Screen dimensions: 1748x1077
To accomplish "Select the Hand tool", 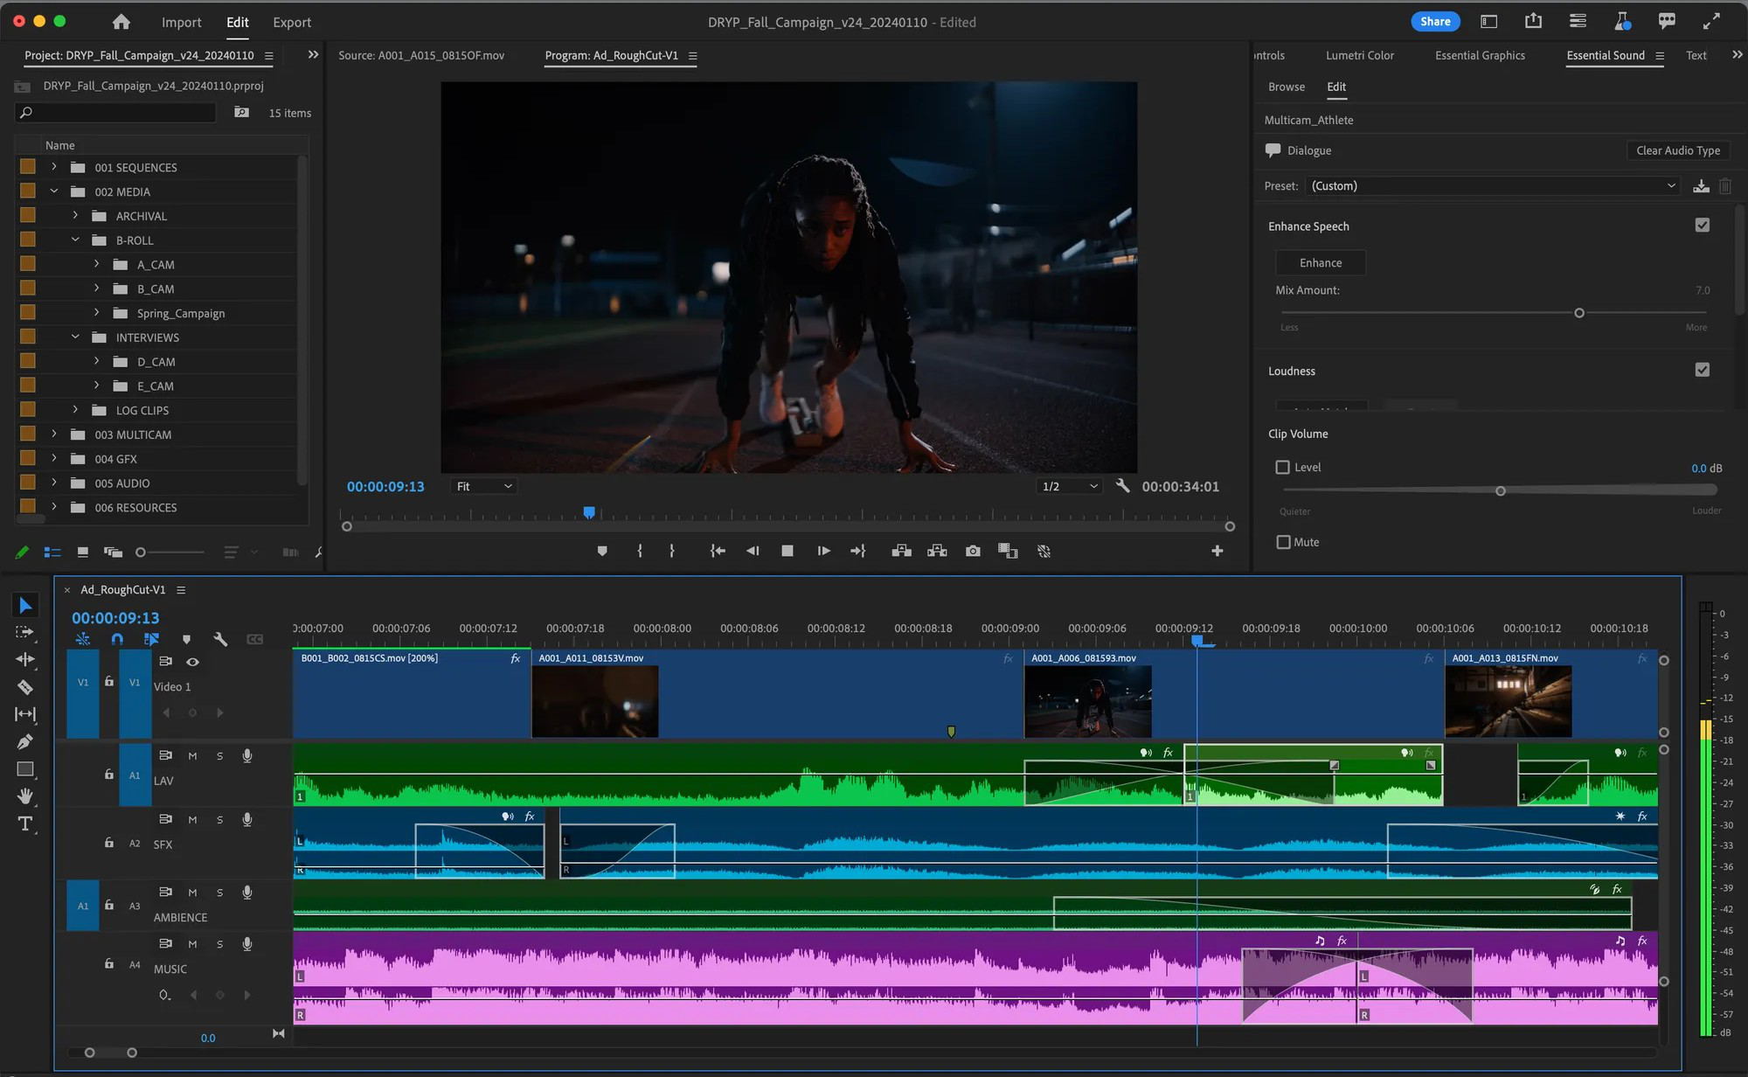I will [x=25, y=796].
